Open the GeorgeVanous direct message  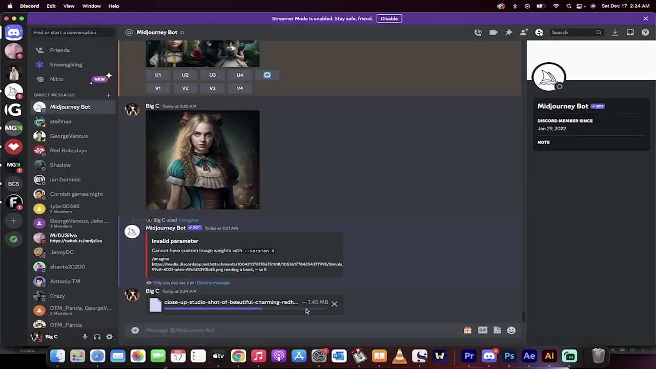[x=74, y=136]
